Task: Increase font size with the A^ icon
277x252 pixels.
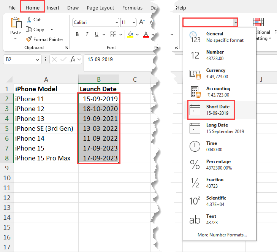Action: (142, 22)
